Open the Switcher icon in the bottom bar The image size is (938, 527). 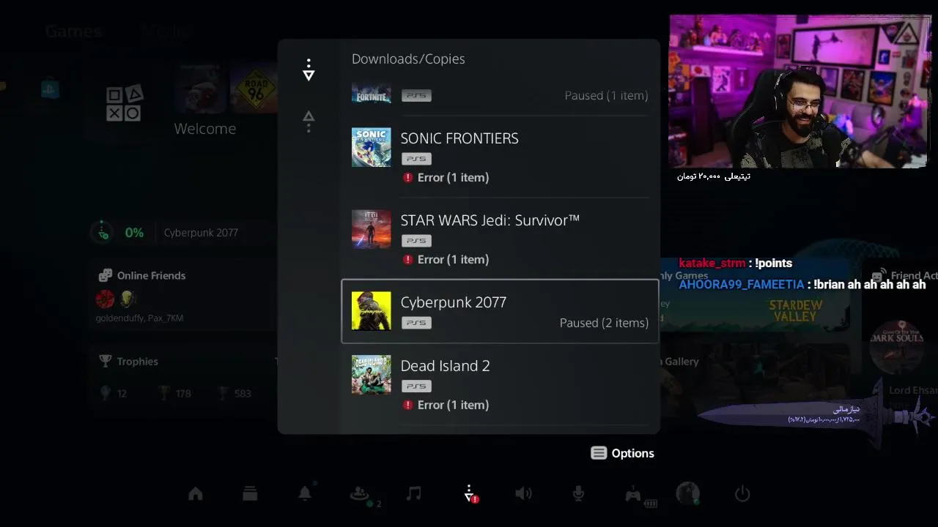point(250,494)
